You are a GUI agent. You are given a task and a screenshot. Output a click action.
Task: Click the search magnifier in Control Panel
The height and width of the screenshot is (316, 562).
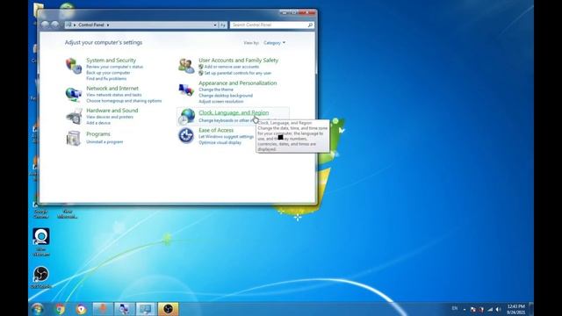310,25
